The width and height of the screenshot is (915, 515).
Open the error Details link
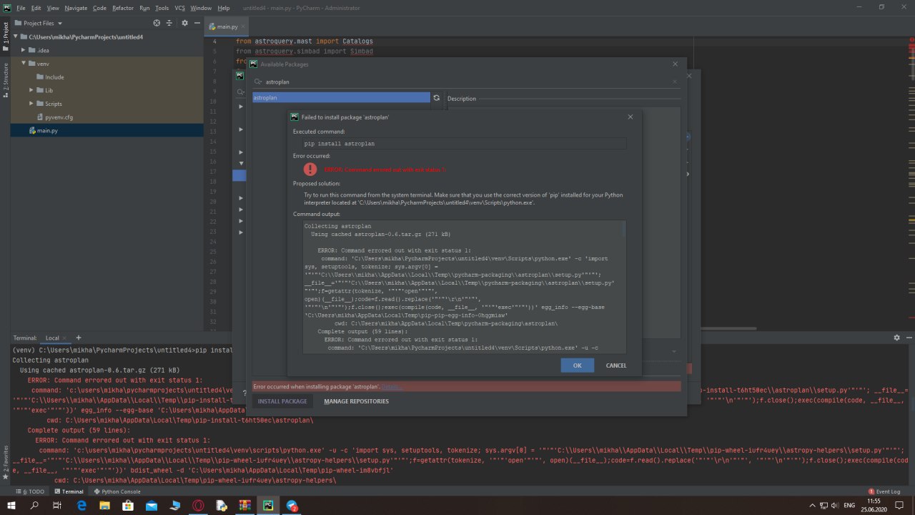[392, 387]
